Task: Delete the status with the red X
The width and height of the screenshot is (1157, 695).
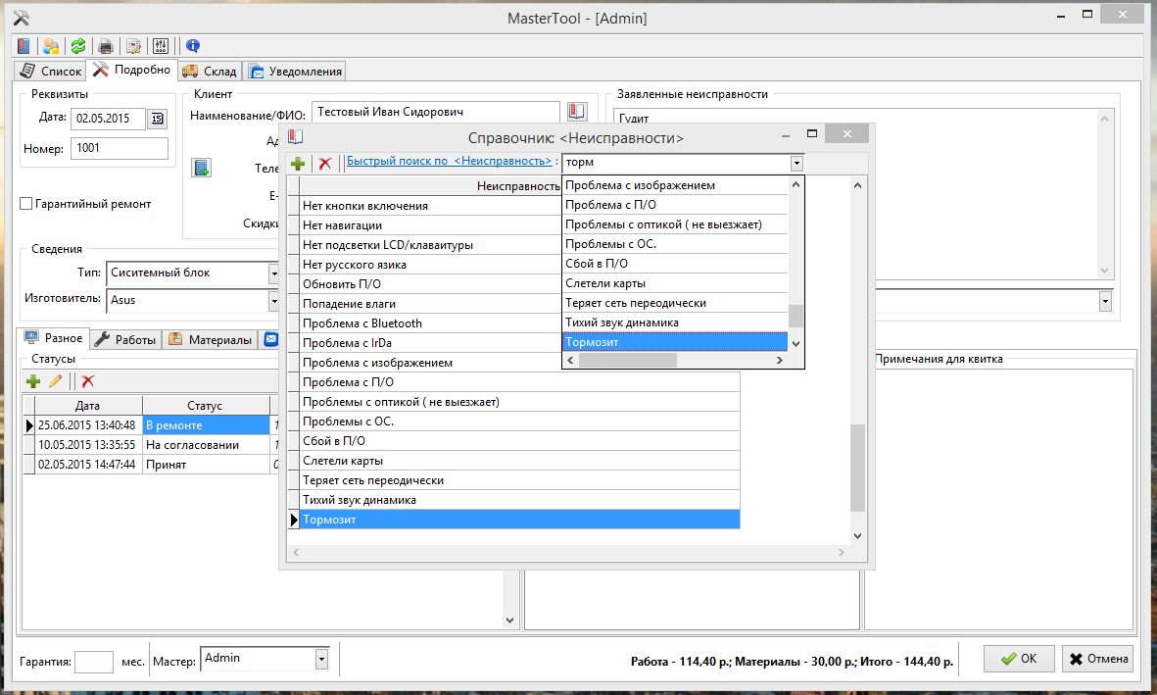Action: point(88,381)
